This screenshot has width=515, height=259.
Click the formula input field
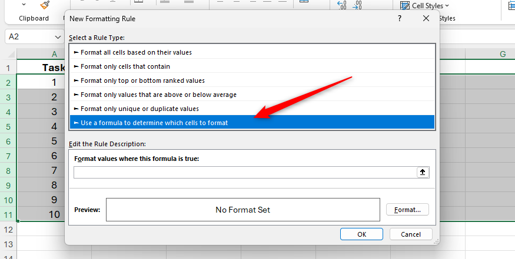[245, 172]
